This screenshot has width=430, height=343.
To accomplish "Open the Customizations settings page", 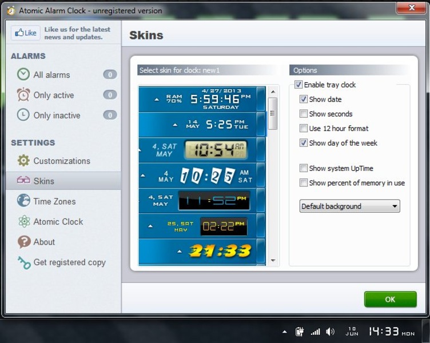I will pyautogui.click(x=63, y=161).
